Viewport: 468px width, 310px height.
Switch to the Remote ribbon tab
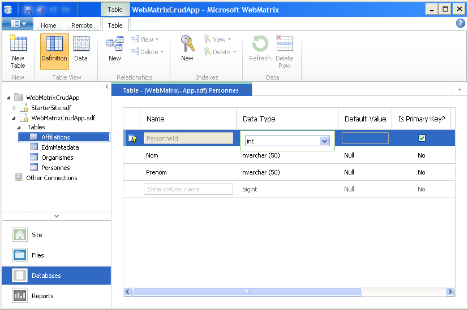82,25
